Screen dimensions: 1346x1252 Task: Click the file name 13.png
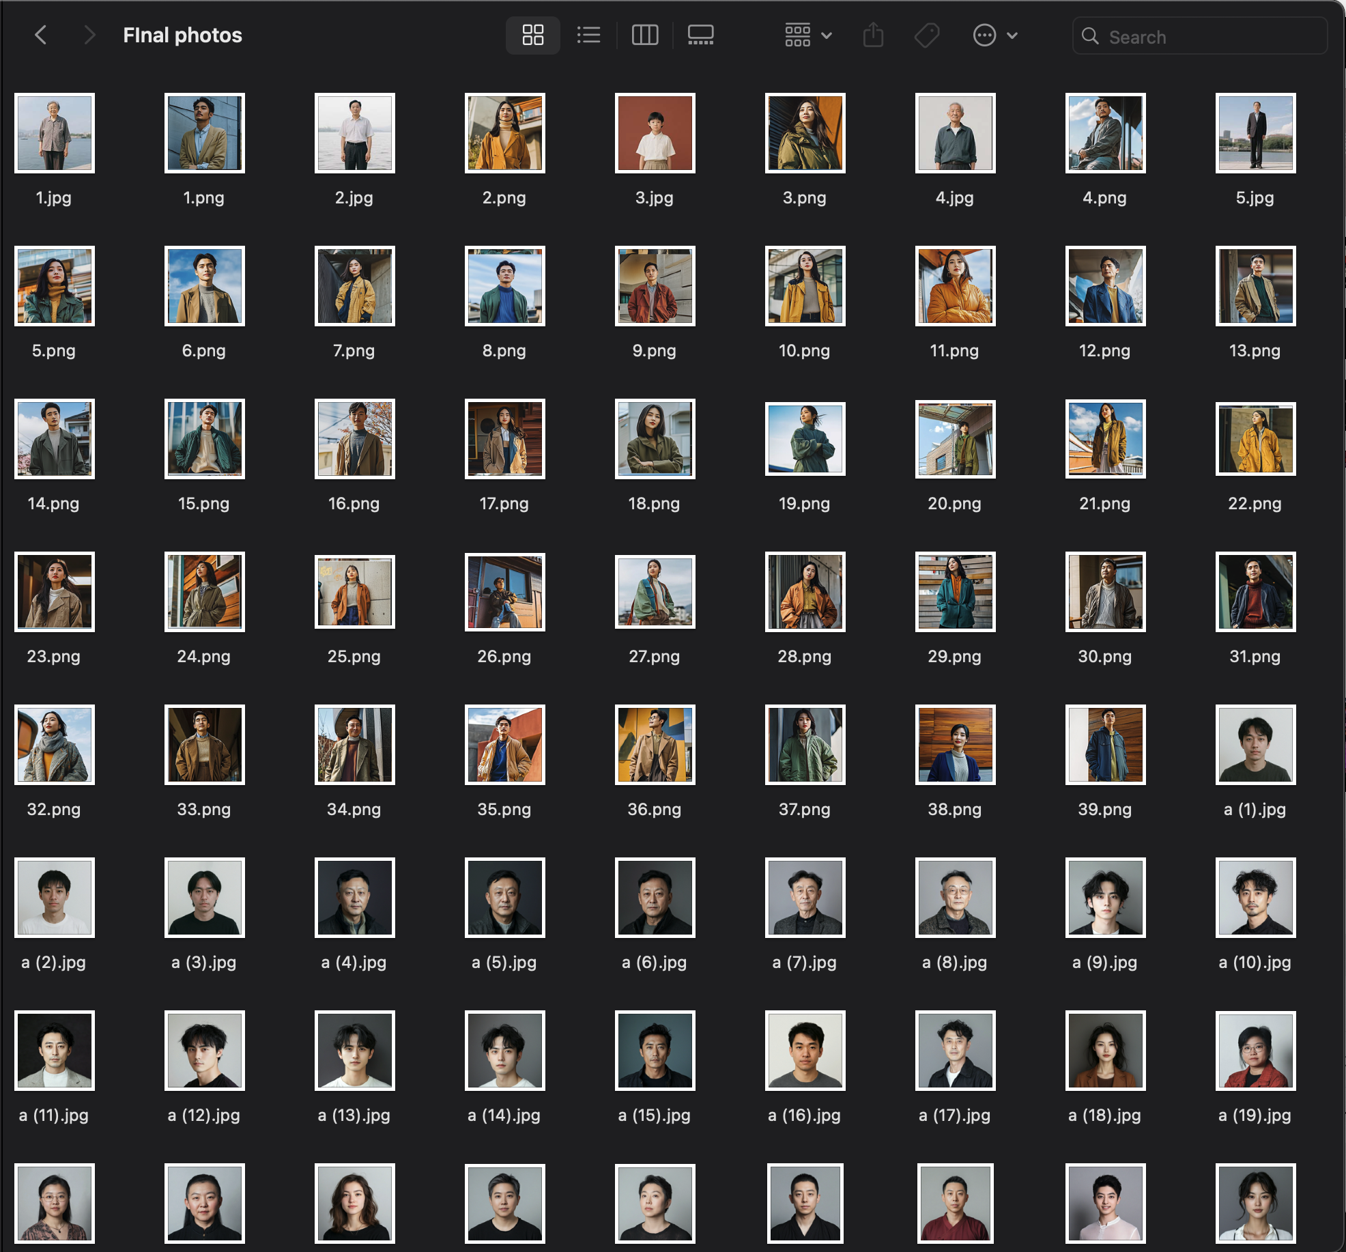point(1255,351)
